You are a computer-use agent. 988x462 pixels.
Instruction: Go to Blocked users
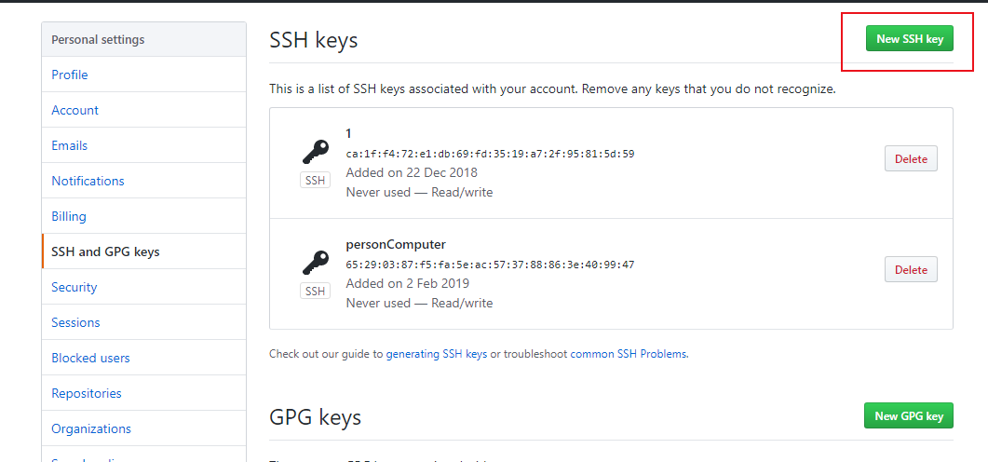[90, 358]
